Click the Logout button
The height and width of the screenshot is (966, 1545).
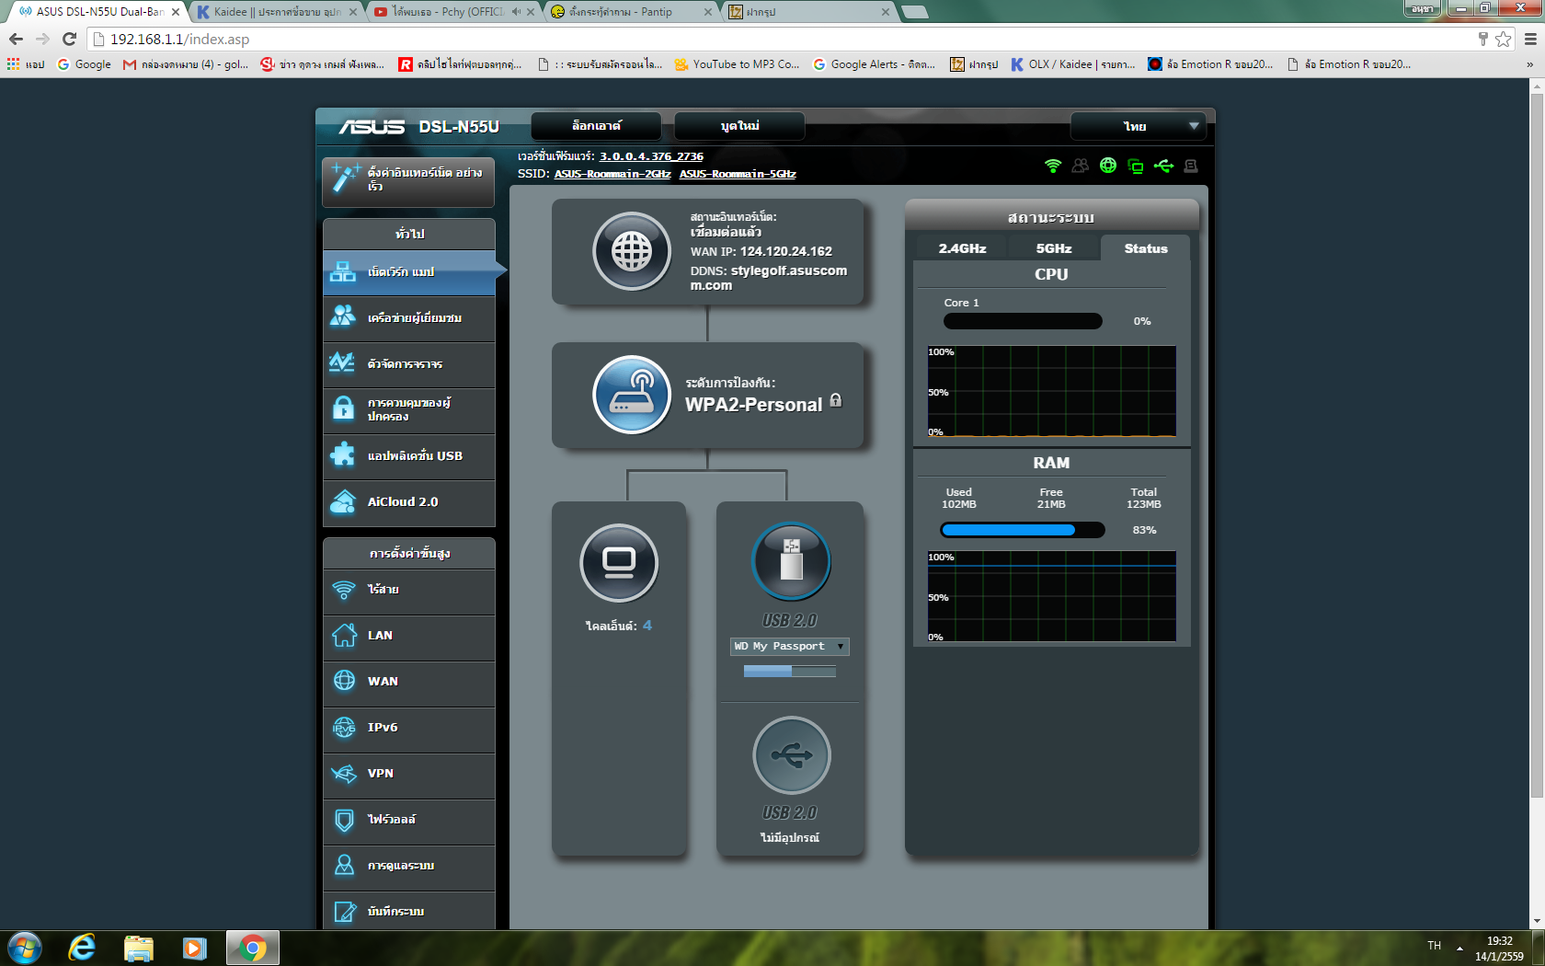point(596,126)
